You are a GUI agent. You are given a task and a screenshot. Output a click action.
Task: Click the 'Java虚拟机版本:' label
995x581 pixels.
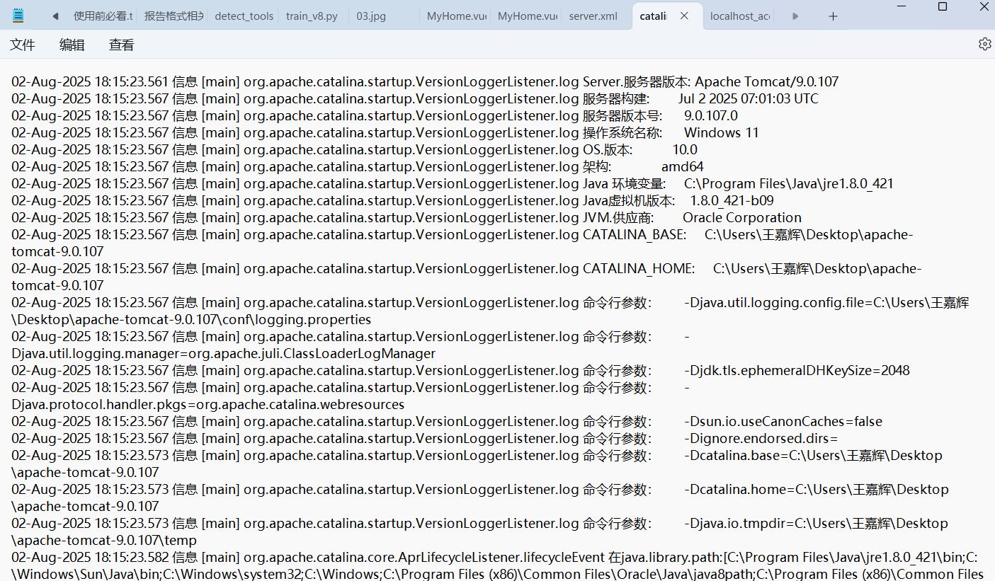click(629, 200)
